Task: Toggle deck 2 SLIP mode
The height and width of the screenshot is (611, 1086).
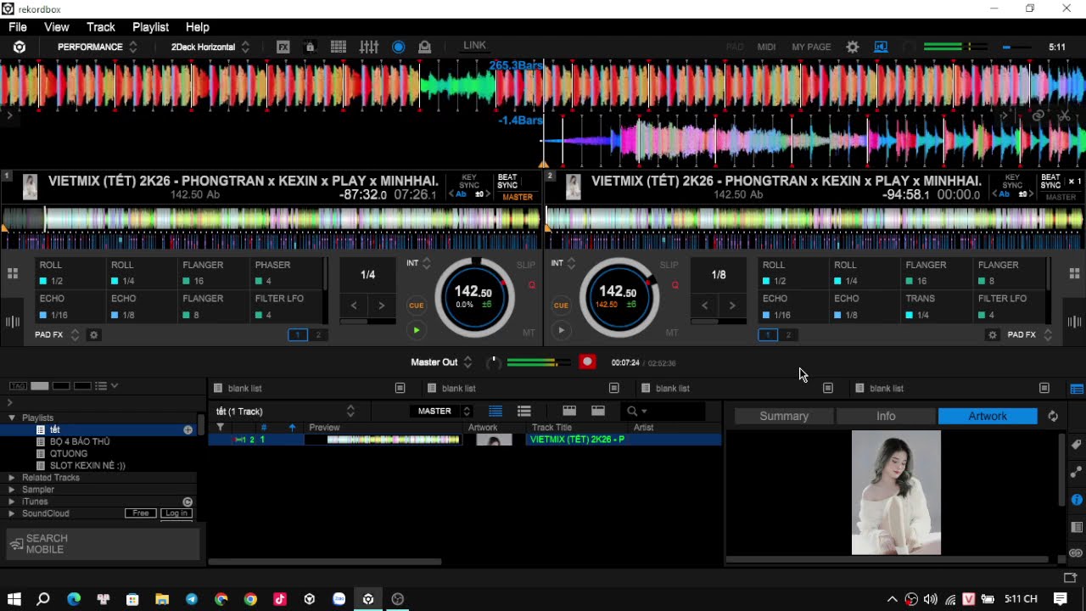Action: tap(669, 265)
